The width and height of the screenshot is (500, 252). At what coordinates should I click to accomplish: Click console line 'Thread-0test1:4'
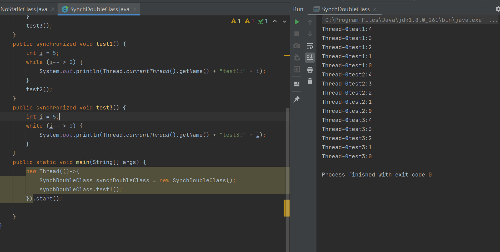347,29
